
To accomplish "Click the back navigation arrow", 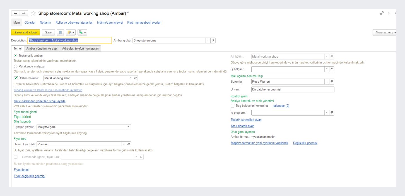I will point(16,13).
